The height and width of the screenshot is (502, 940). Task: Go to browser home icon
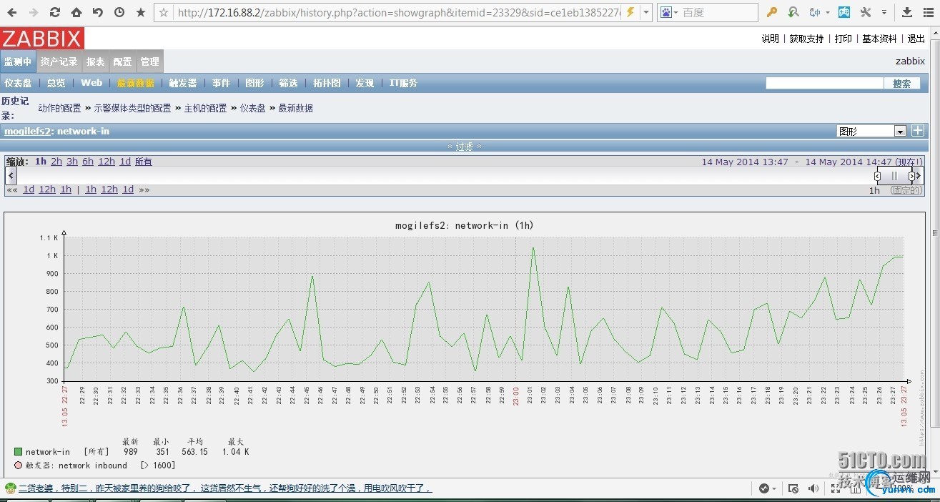(x=76, y=12)
